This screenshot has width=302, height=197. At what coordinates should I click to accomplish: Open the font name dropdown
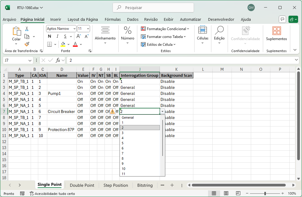(74, 29)
